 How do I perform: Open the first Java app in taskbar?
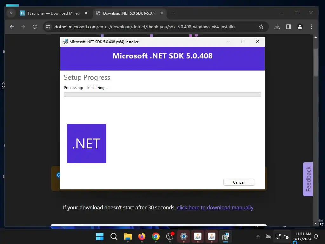click(197, 236)
